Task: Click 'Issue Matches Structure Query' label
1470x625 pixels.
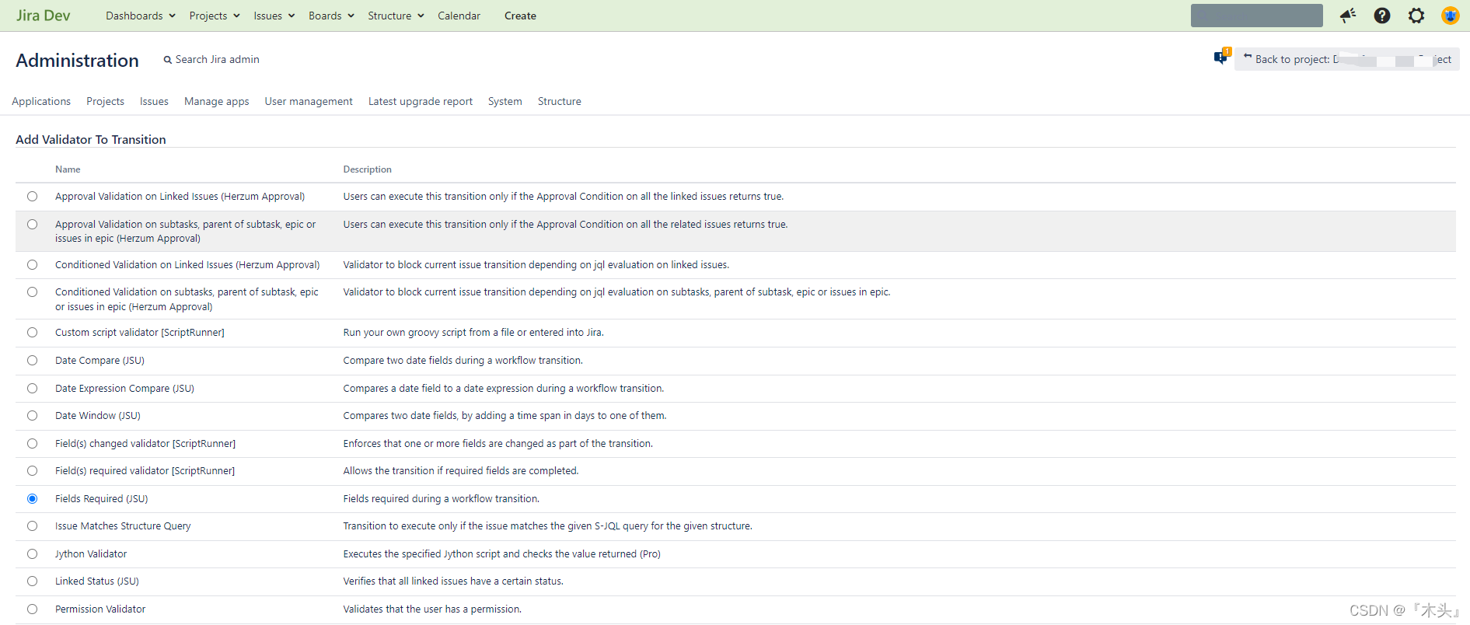Action: [x=123, y=526]
